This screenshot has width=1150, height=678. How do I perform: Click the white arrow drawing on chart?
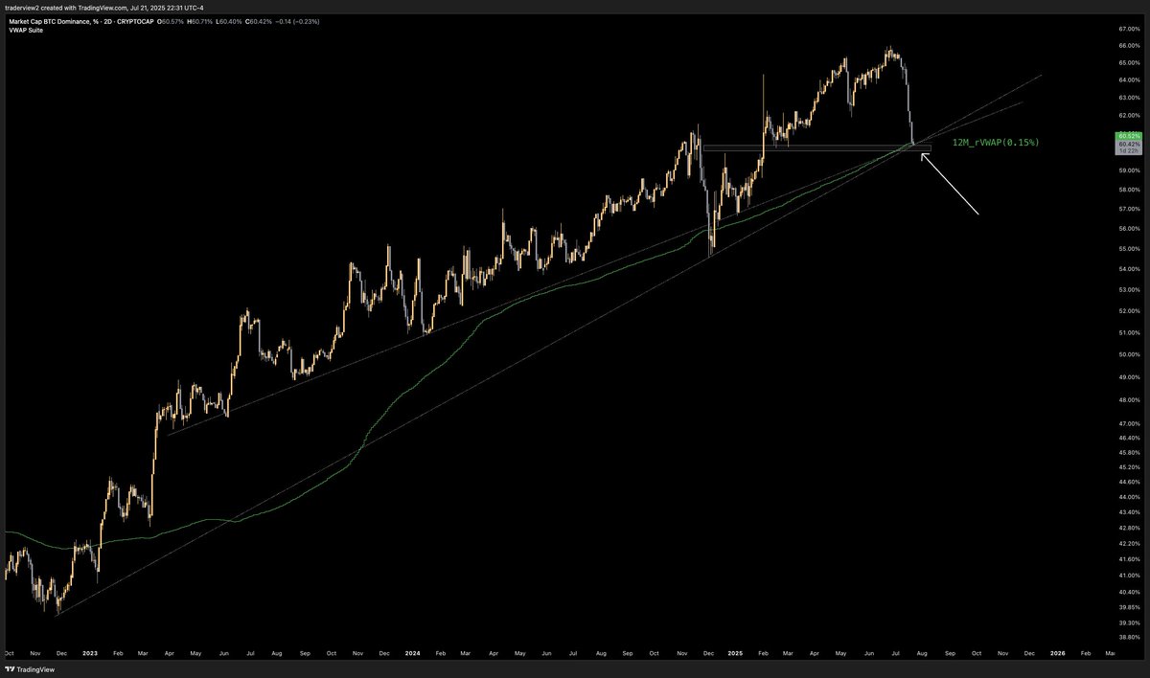tap(949, 182)
